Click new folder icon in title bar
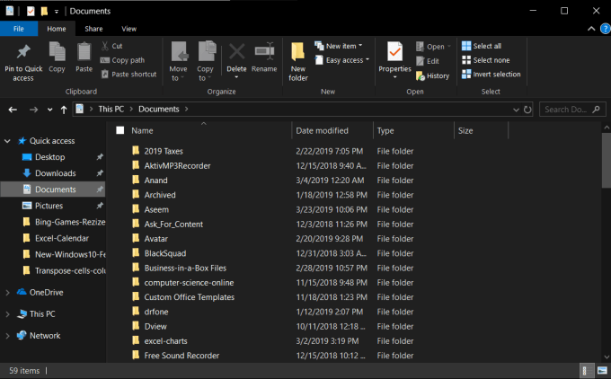 pyautogui.click(x=44, y=11)
